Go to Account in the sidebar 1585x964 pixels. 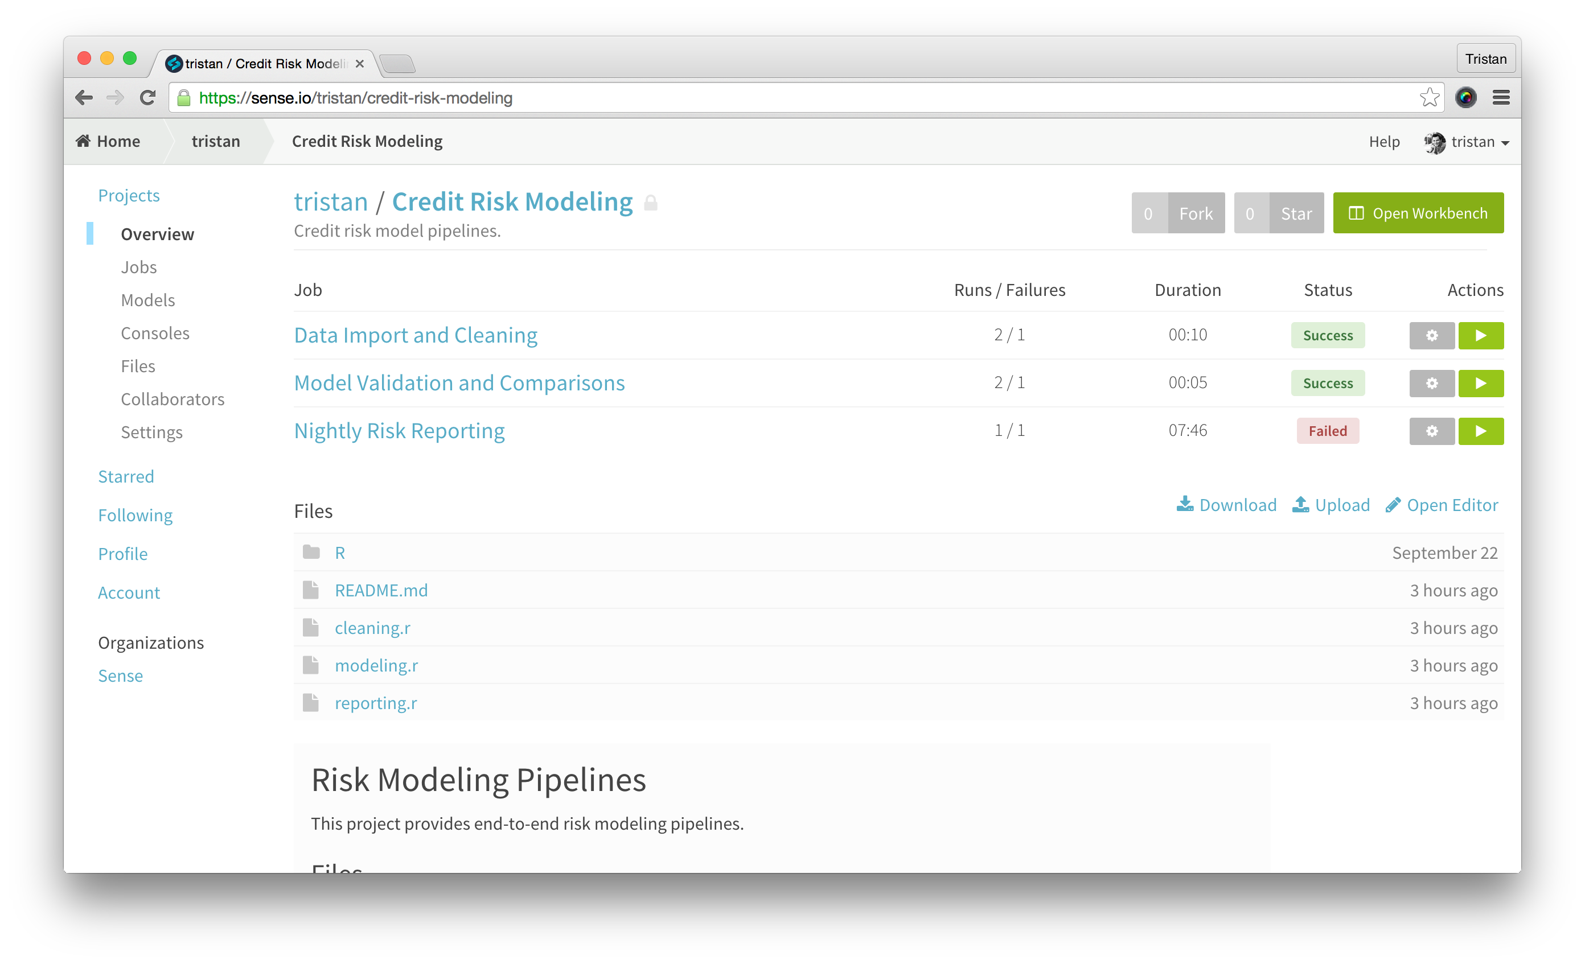point(129,592)
